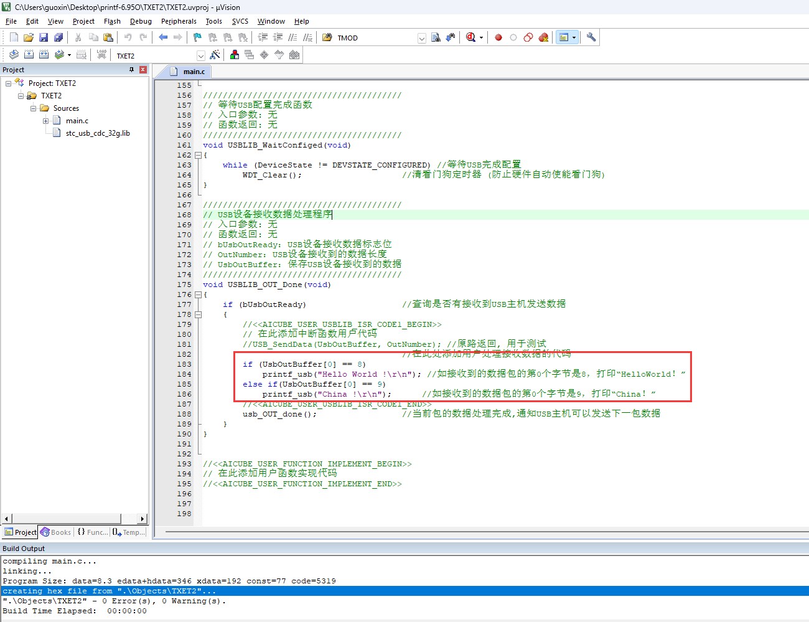Select stc_usb_cdc_32g.lib in the project tree
The width and height of the screenshot is (809, 622).
pos(98,133)
